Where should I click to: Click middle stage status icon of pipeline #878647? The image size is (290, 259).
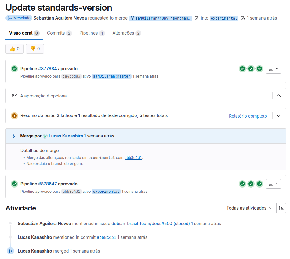[251, 184]
